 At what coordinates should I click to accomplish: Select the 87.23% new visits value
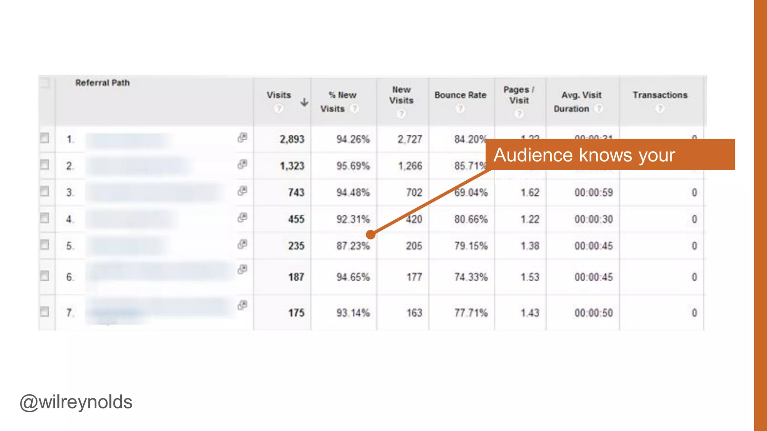point(353,246)
